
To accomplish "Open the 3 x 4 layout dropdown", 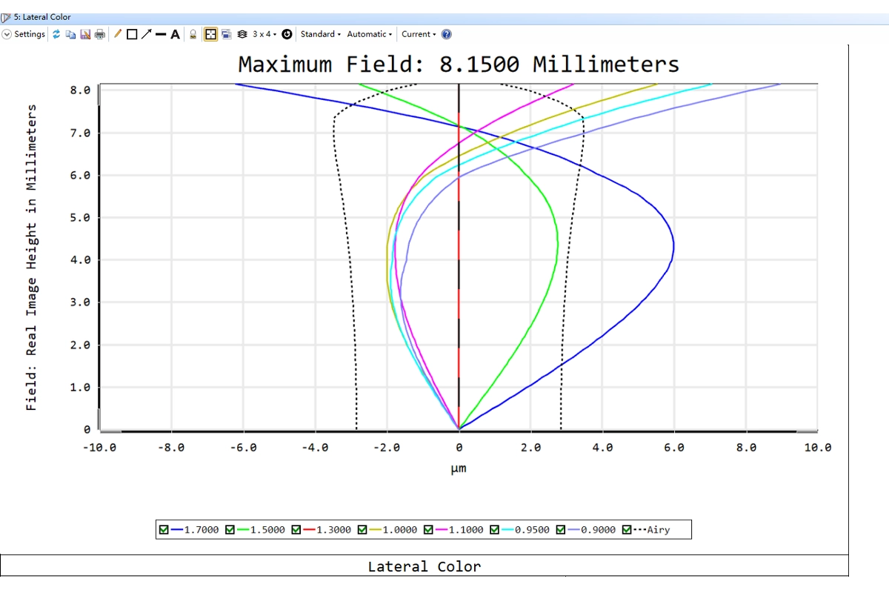I will tap(264, 34).
